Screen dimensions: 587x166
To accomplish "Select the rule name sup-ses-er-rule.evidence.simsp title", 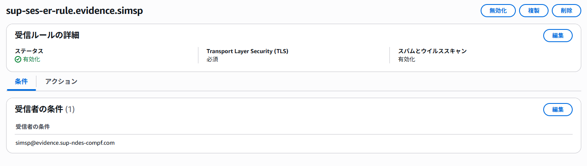I will point(74,11).
